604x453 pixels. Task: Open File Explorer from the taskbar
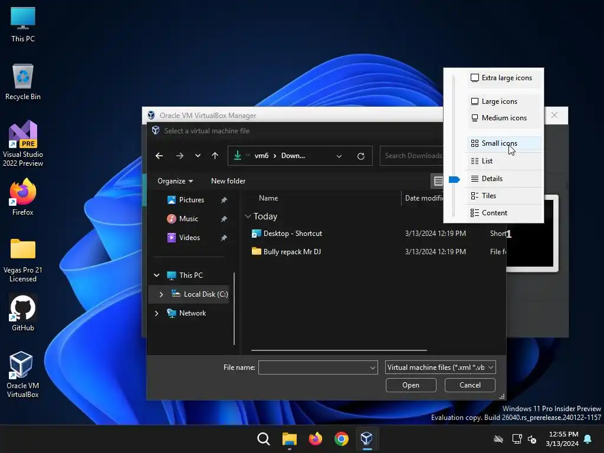(x=289, y=439)
